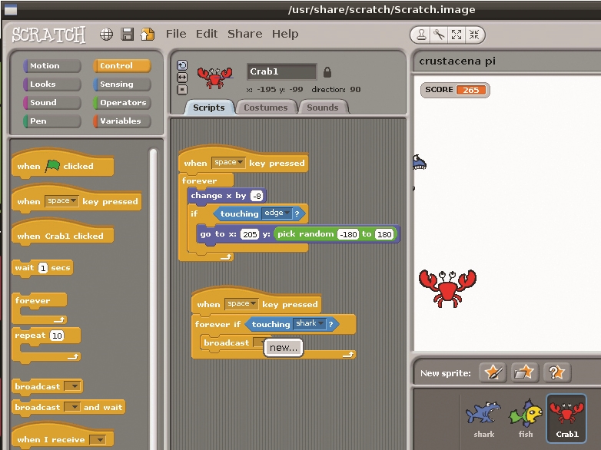Click the blocks palette scrollbar
Viewport: 601px width, 450px height.
[x=153, y=299]
